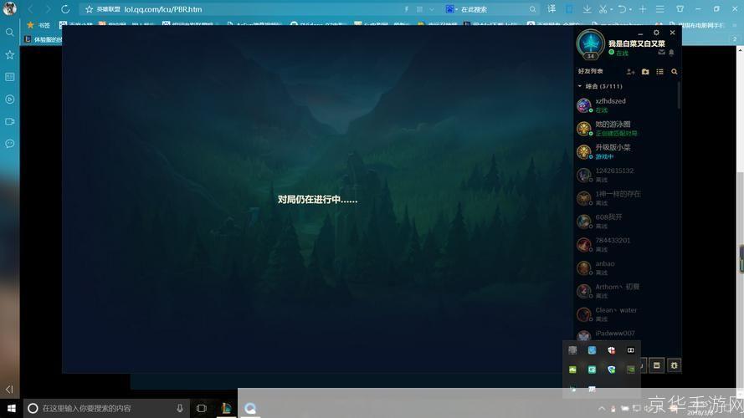Image resolution: width=744 pixels, height=418 pixels.
Task: Search friends with the magnifier icon
Action: point(675,72)
